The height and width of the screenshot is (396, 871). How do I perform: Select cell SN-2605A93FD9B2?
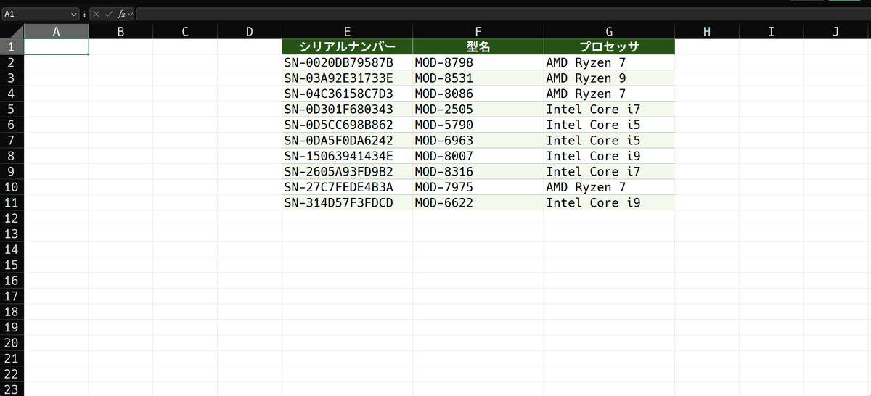pos(348,172)
